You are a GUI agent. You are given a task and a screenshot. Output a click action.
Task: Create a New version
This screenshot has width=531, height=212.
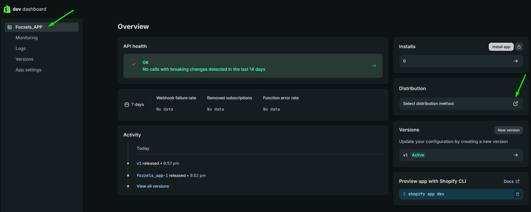pyautogui.click(x=508, y=130)
